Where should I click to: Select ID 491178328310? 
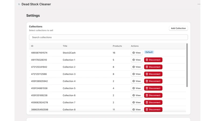[39, 60]
